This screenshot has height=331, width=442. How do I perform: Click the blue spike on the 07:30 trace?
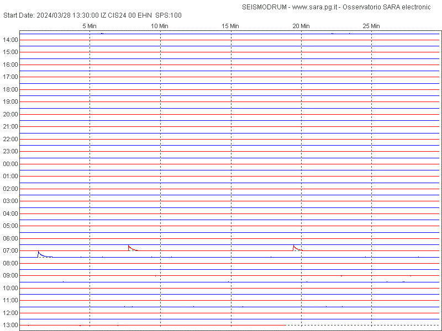click(45, 254)
